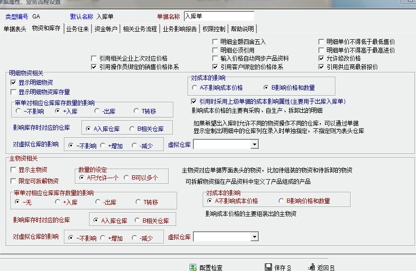Tick 引用相关企业上次对应价格 checkbox
This screenshot has height=271, width=416.
(94, 58)
